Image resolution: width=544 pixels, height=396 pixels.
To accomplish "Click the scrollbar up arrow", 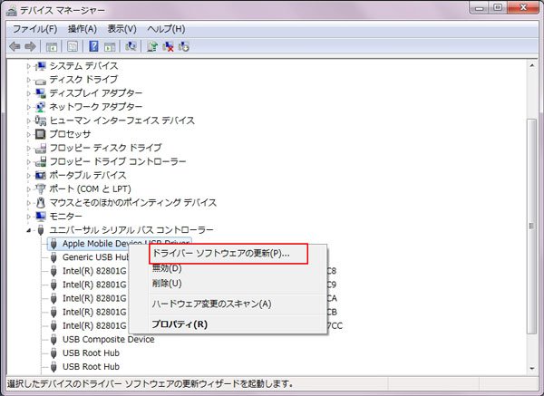I will pos(532,65).
